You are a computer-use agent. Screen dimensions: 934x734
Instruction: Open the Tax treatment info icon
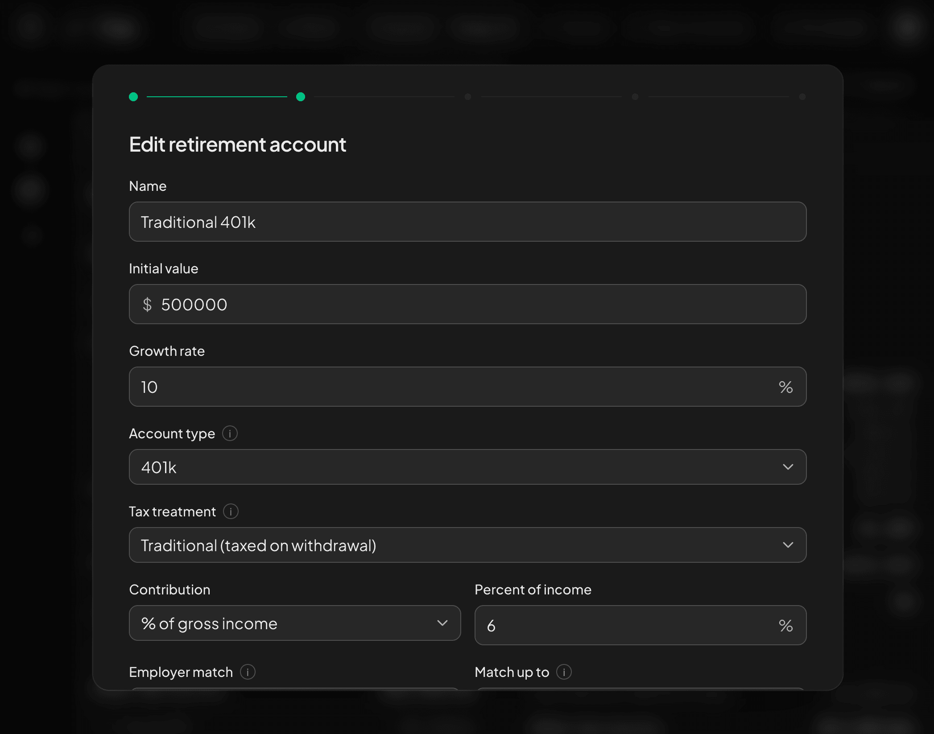coord(231,511)
